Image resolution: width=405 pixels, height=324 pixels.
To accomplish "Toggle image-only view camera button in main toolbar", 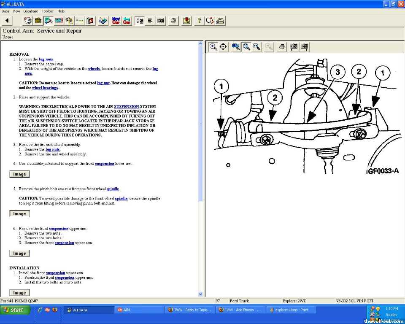I will coord(160,20).
